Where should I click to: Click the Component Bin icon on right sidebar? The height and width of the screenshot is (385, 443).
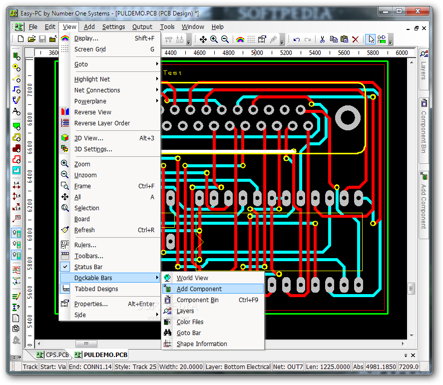424,103
